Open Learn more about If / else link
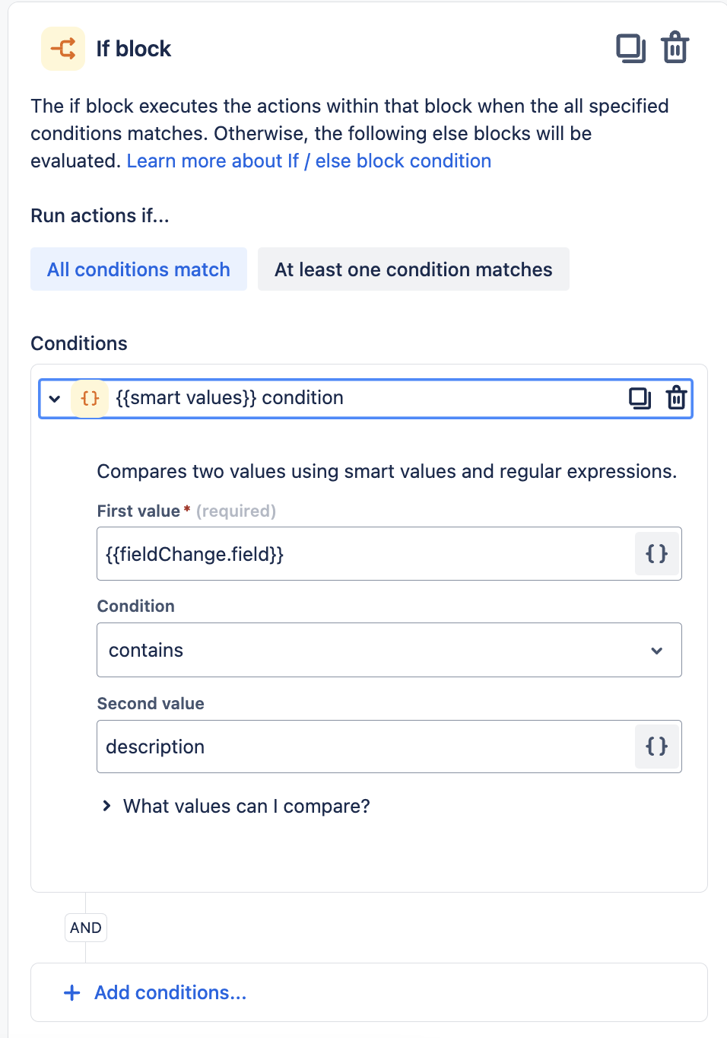The height and width of the screenshot is (1038, 727). point(309,161)
